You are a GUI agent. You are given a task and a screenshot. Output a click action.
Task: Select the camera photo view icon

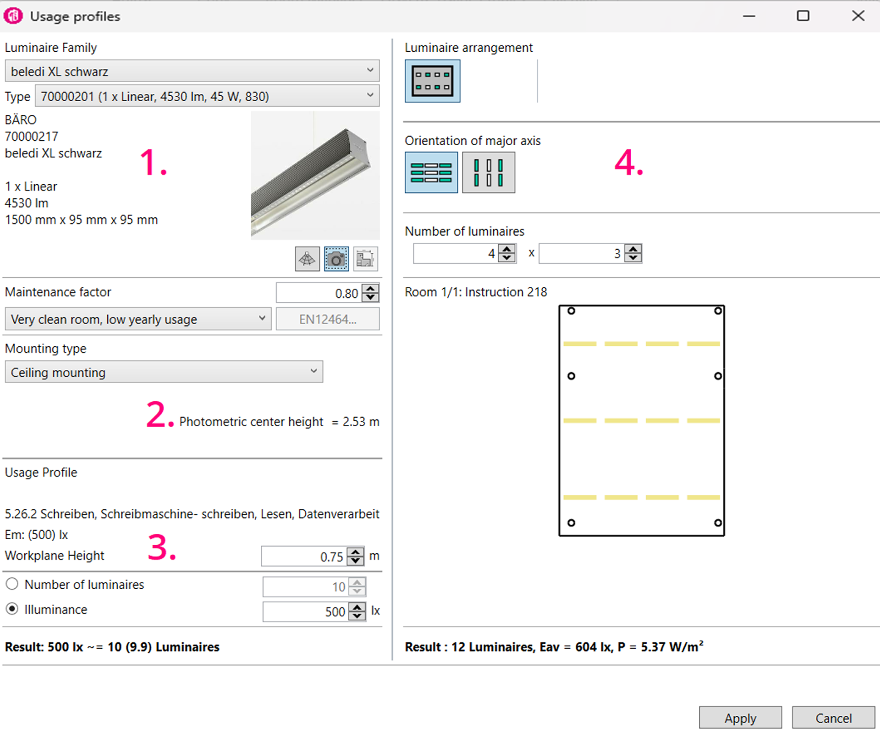[336, 259]
